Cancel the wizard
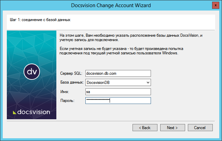 coord(199,128)
